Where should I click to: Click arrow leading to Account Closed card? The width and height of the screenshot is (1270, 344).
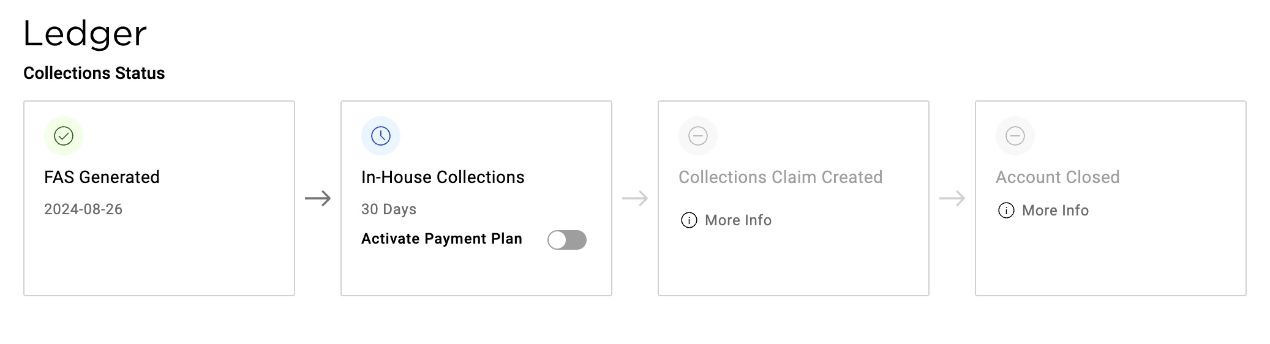952,198
